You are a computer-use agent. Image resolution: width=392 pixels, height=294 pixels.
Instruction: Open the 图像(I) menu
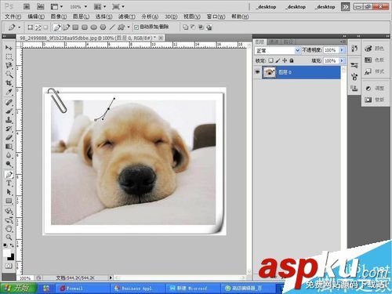coord(59,16)
